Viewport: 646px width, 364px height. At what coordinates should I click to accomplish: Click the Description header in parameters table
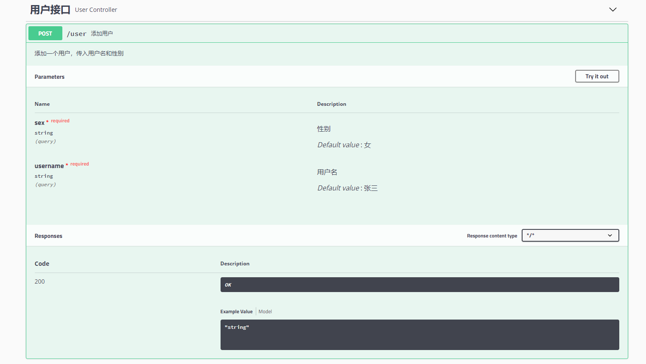point(332,104)
